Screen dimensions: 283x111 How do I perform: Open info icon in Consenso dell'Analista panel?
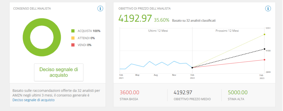coord(100,9)
